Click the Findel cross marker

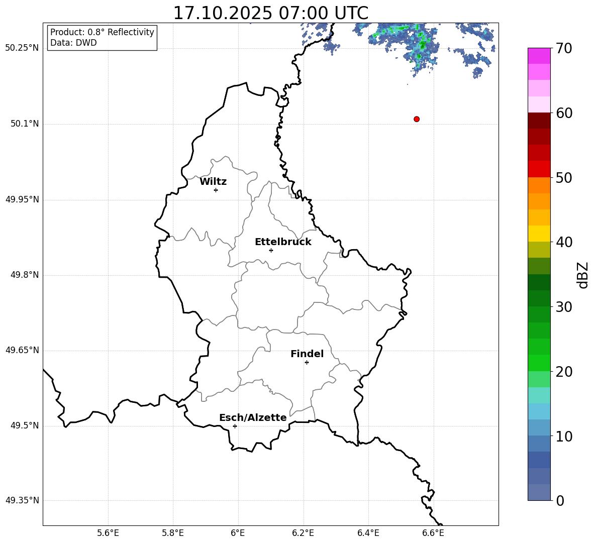307,363
